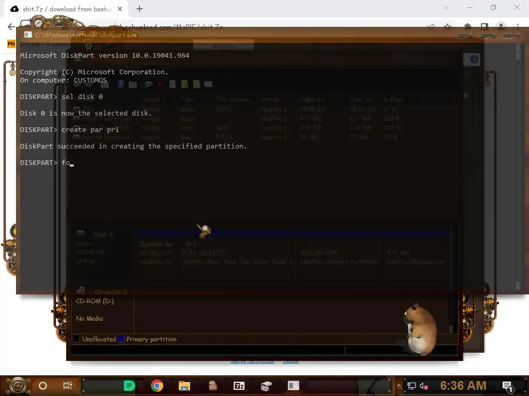Open network tray icon
The image size is (529, 396).
pos(412,386)
